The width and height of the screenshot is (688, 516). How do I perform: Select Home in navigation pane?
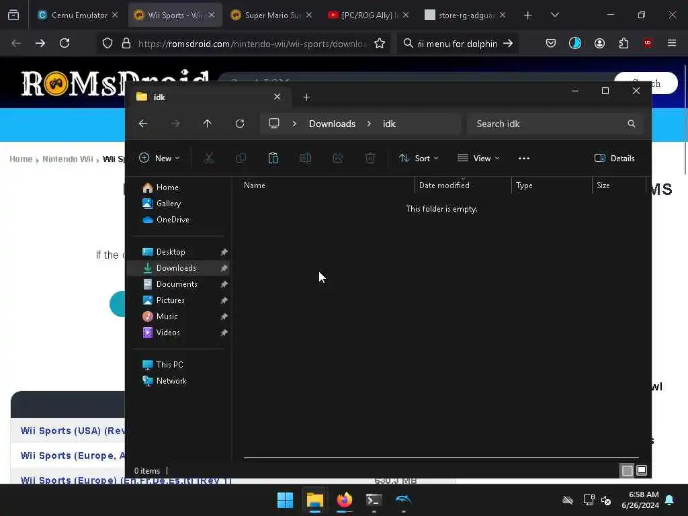167,187
